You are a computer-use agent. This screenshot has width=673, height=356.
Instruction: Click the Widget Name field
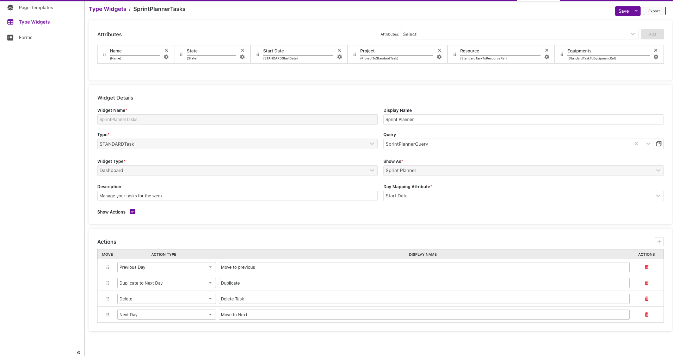[237, 120]
